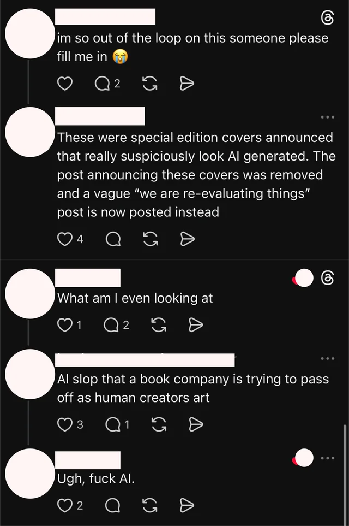349x526 pixels.
Task: Open more options on "AI slop" reply
Action: [x=327, y=358]
